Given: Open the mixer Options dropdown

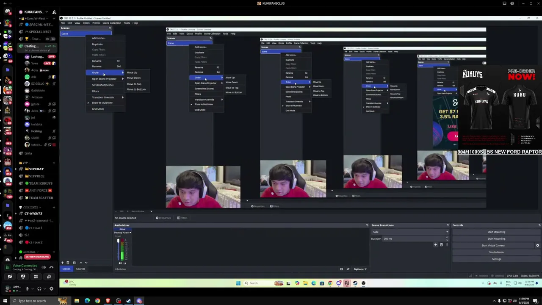Looking at the screenshot, I should coord(360,269).
